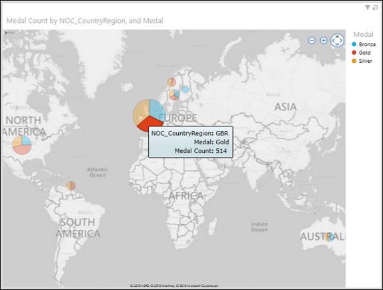Viewport: 383px width, 290px height.
Task: Select the United States pie chart
Action: tap(22, 145)
